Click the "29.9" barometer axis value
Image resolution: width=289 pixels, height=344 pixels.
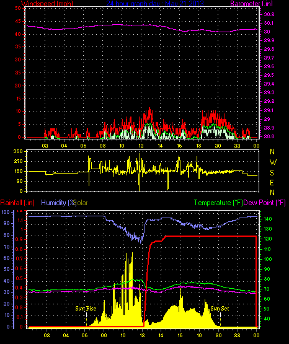269,40
